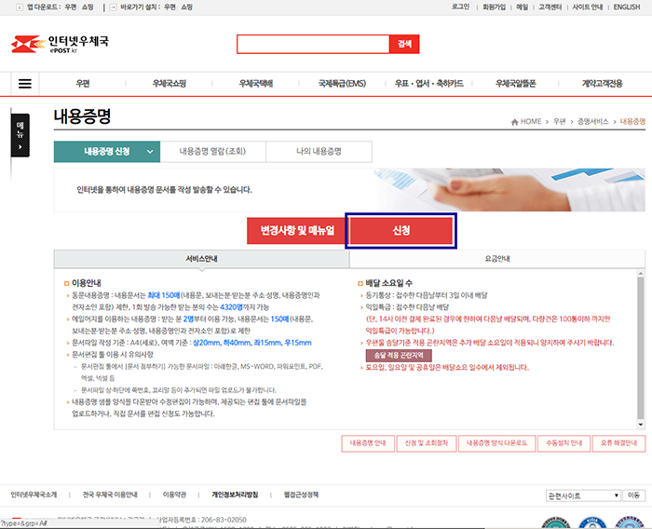Screen dimensions: 652x529
Task: Open the 우체국택배 main menu
Action: pos(256,84)
